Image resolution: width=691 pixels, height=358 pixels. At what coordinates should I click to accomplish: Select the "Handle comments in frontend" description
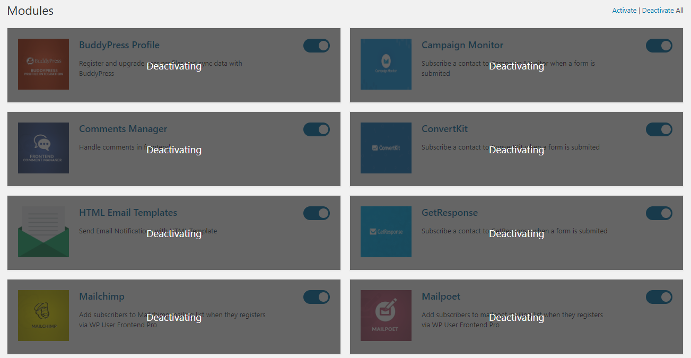(x=125, y=147)
